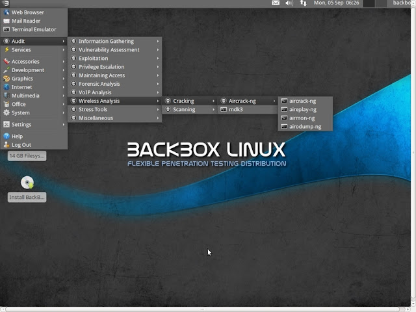Screen dimensions: 416x312
Task: Click the horizontal scrollbar at the bottom
Action: tap(202, 309)
